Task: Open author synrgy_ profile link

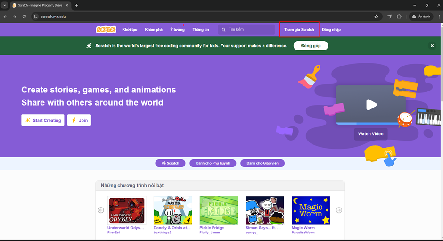Action: coord(252,233)
